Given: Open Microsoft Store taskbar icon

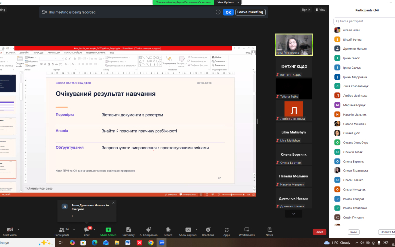Looking at the screenshot, I should (83, 243).
